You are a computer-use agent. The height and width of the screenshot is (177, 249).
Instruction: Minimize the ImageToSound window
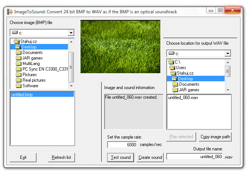point(211,10)
